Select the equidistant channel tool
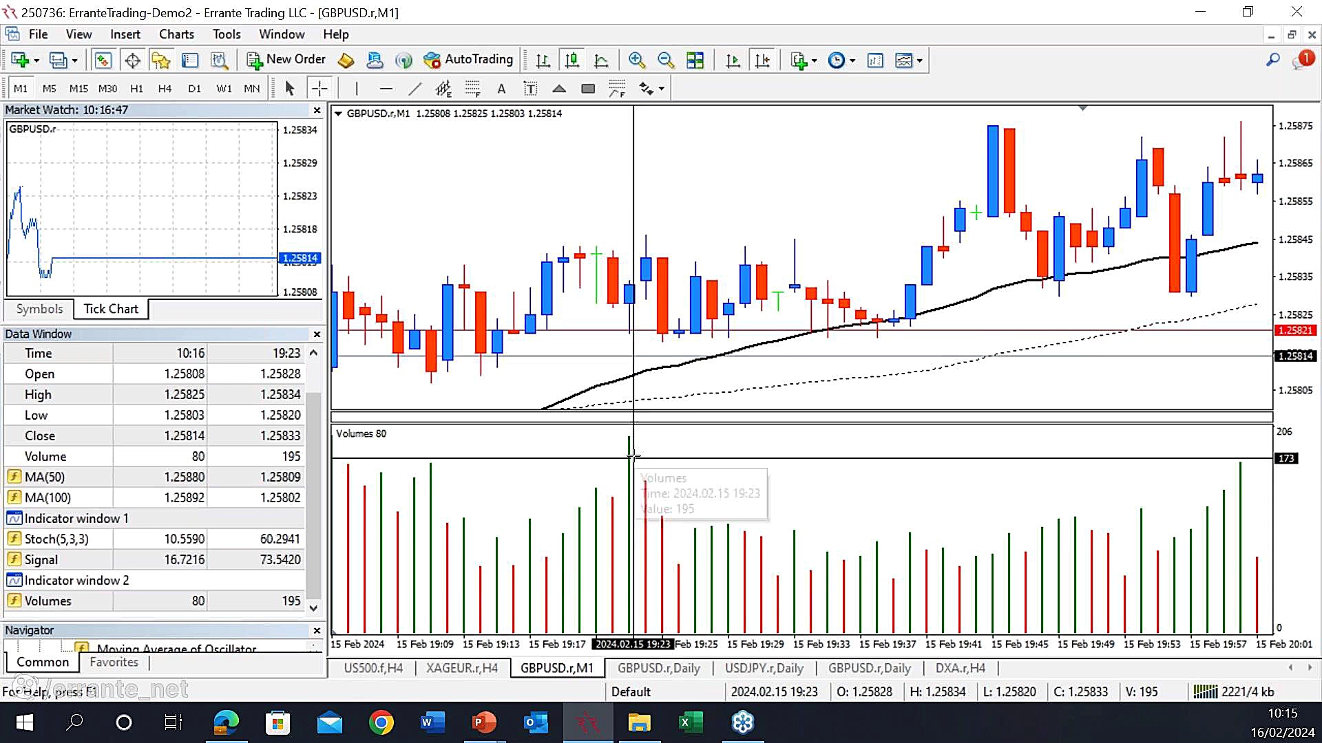The width and height of the screenshot is (1322, 743). pyautogui.click(x=443, y=89)
